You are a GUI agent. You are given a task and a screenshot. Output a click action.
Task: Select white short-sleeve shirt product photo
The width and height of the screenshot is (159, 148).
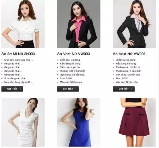click(x=23, y=24)
